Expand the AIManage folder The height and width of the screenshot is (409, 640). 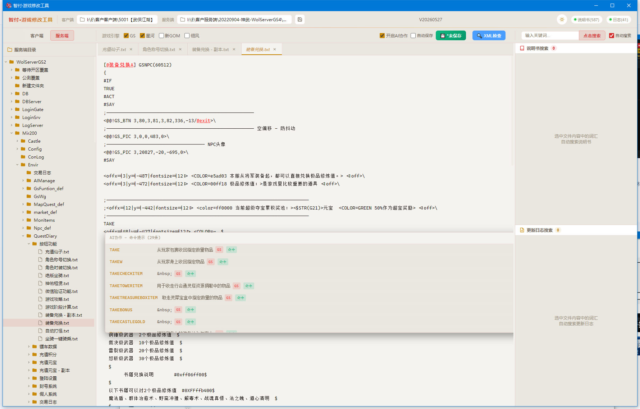[23, 180]
